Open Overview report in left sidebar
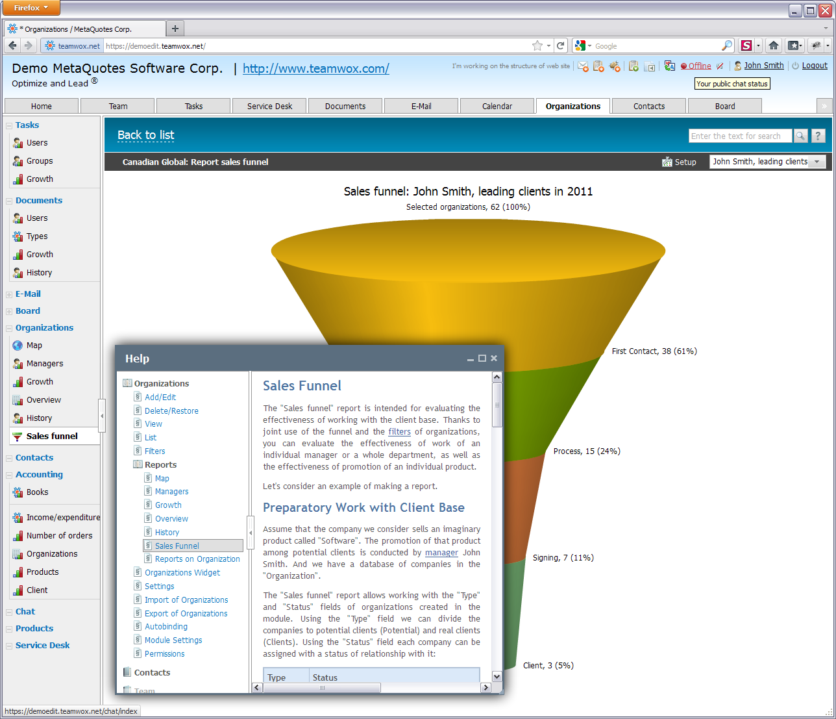 point(43,400)
